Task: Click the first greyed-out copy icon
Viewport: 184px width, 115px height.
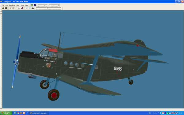Action: pyautogui.click(x=10, y=8)
